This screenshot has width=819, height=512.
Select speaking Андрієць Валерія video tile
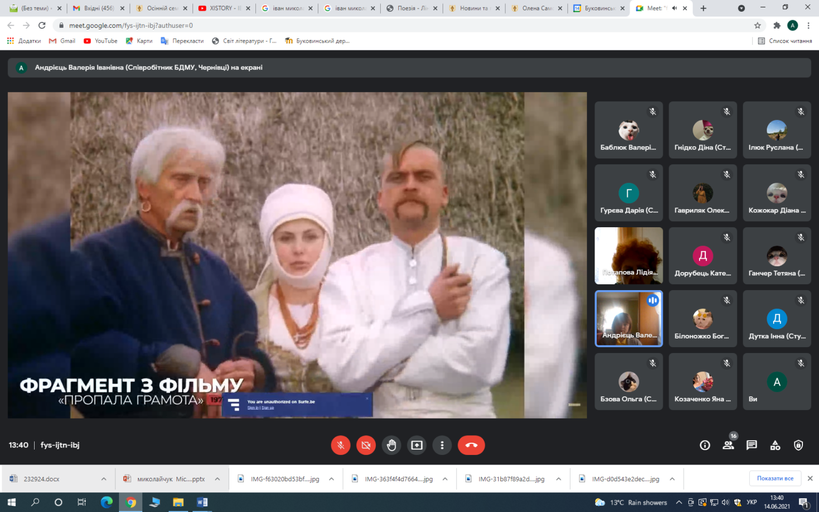[x=629, y=319]
